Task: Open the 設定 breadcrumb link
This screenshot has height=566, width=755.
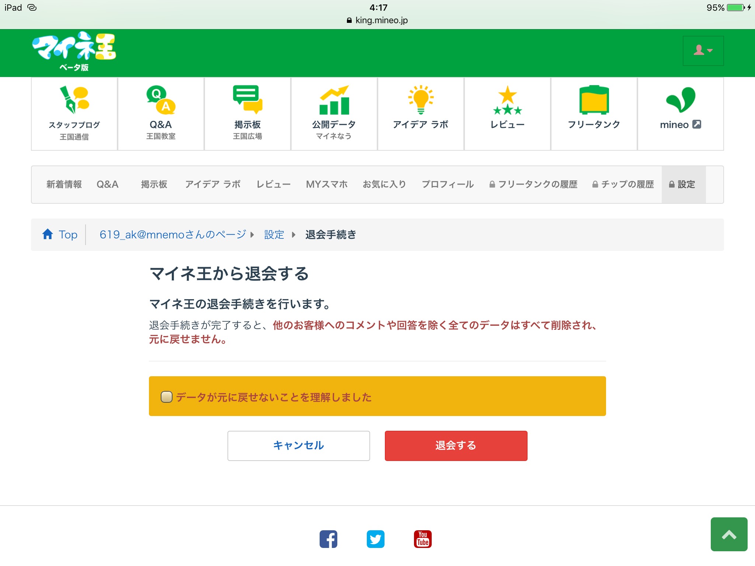Action: [x=274, y=234]
